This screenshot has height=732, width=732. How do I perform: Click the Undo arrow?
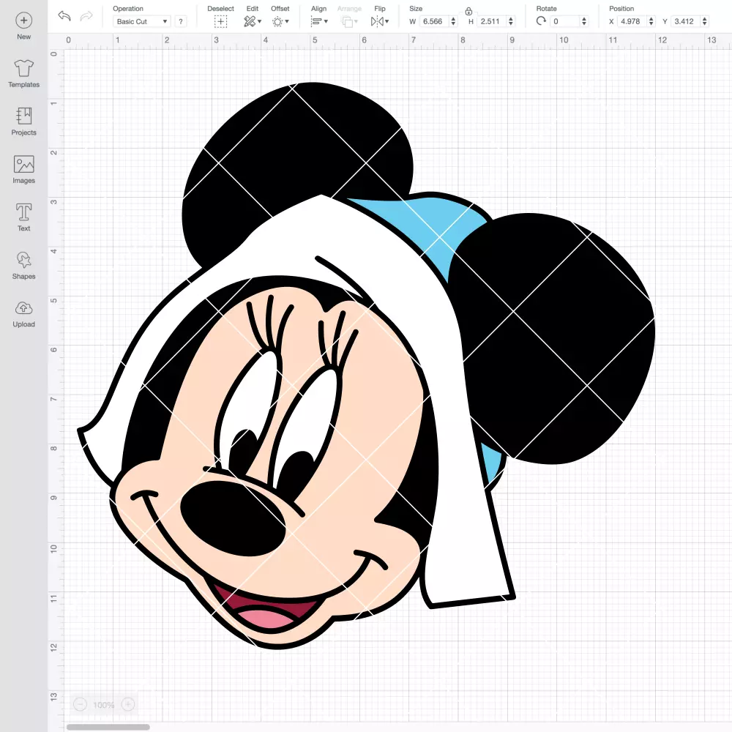coord(64,16)
